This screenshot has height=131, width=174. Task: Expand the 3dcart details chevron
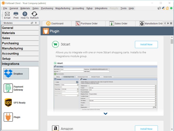[105, 114]
